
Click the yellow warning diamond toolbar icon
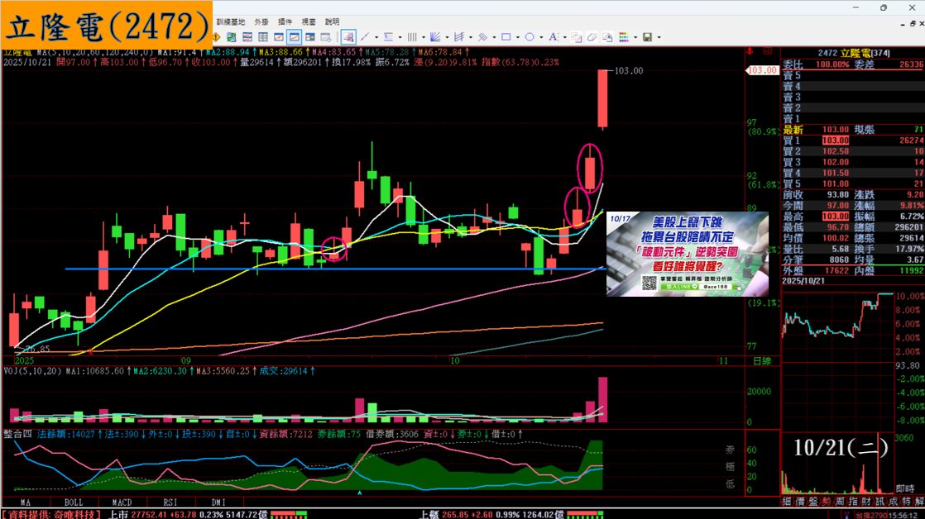coord(216,37)
